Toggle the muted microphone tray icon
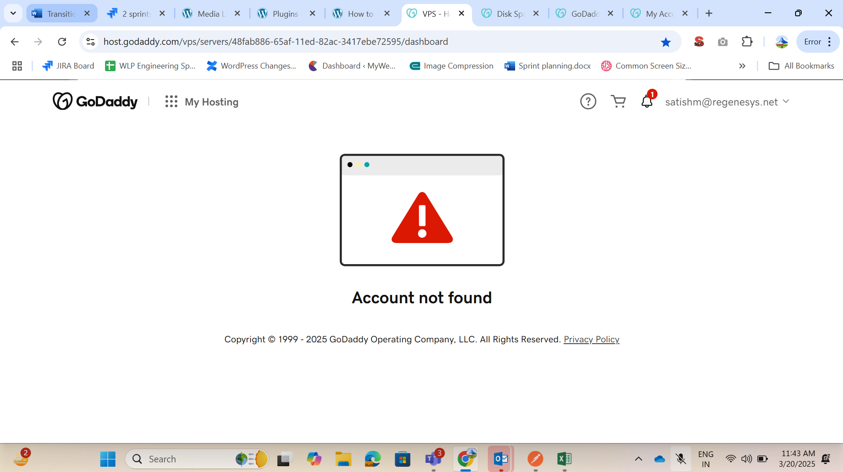 point(681,459)
